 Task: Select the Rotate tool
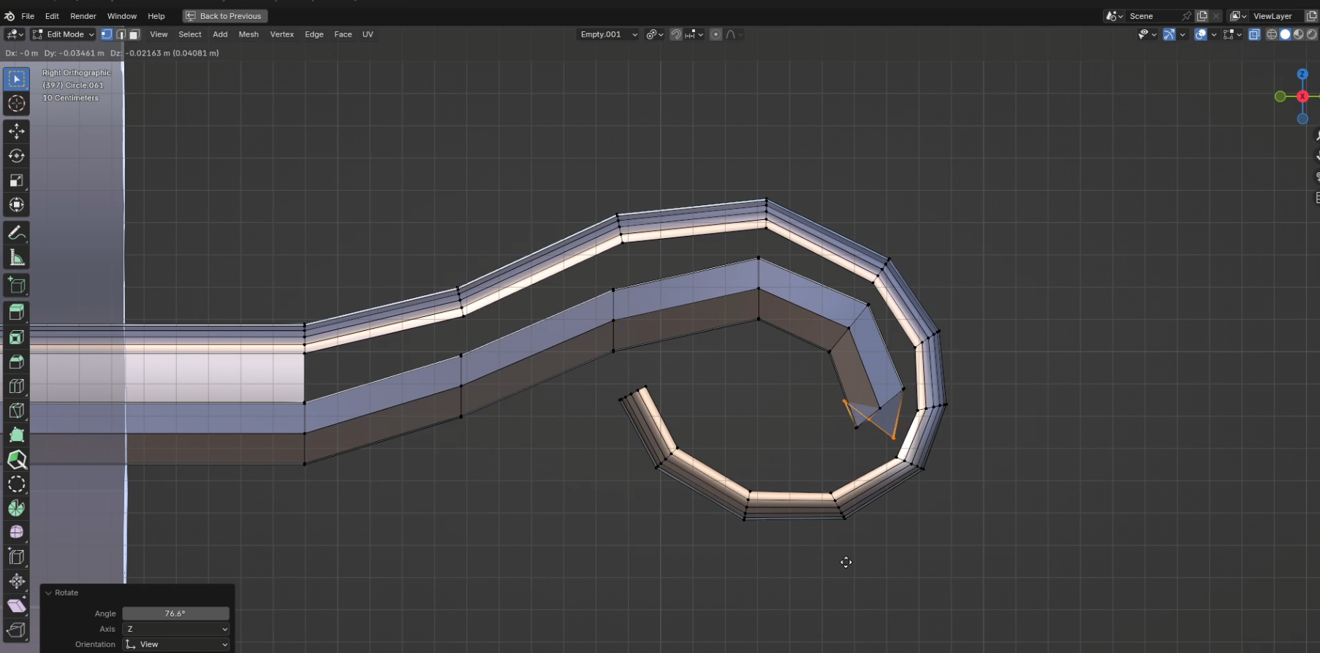point(17,156)
